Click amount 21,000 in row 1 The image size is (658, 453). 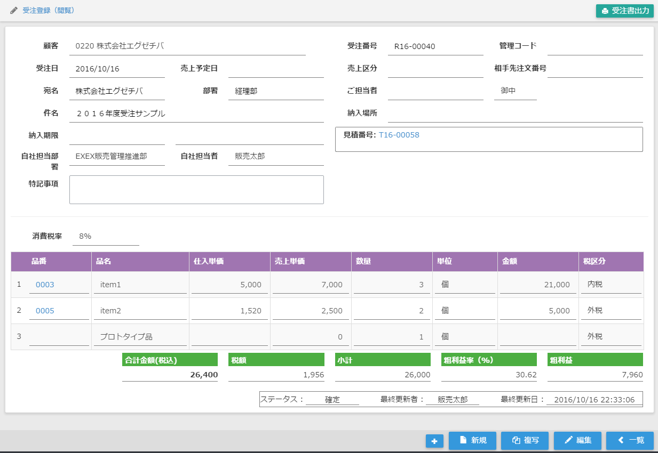pos(538,285)
